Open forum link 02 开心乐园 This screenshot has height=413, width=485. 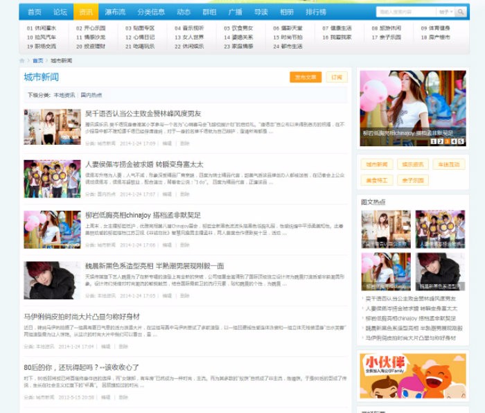point(91,28)
